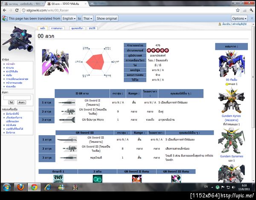
Task: Open the 00 Gundam link text
Action: coord(231,80)
